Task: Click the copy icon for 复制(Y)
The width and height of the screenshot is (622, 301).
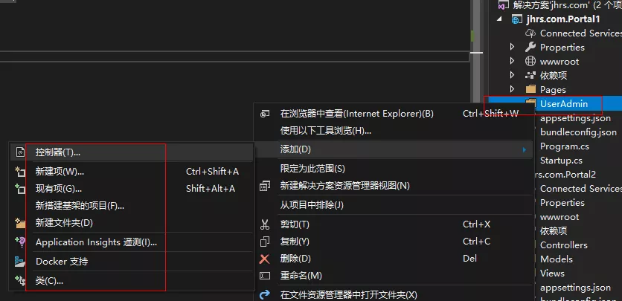Action: click(x=265, y=242)
